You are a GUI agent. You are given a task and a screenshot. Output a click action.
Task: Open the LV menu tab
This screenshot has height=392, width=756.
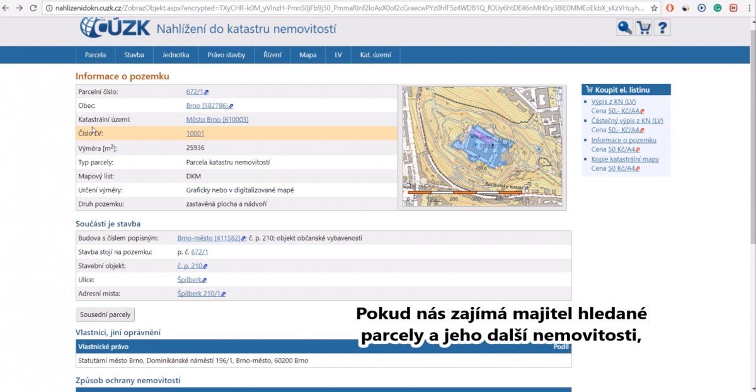[x=338, y=55]
